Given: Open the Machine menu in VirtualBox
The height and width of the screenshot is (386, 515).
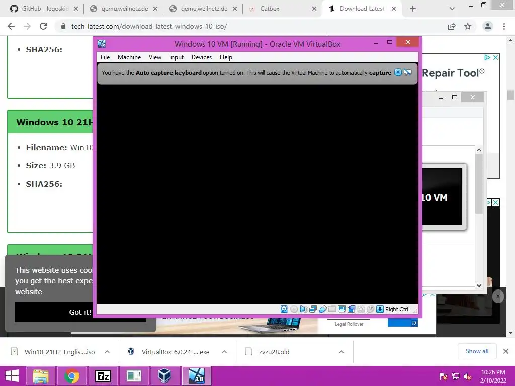Looking at the screenshot, I should click(129, 57).
